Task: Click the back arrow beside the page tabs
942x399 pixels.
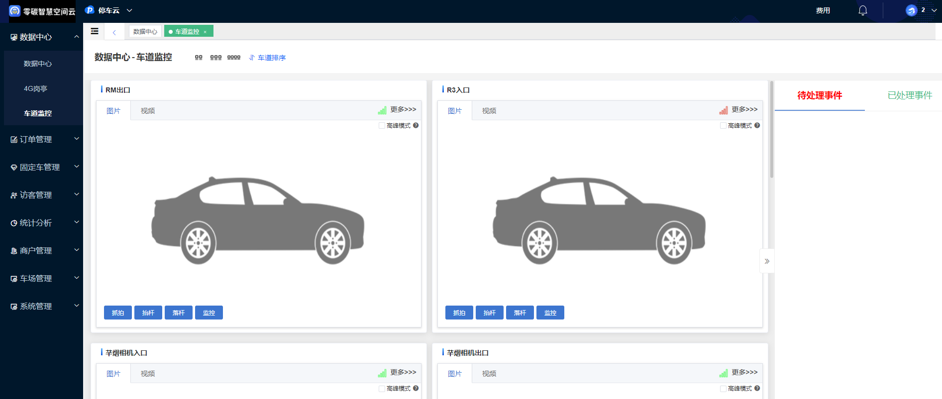Action: (x=114, y=32)
